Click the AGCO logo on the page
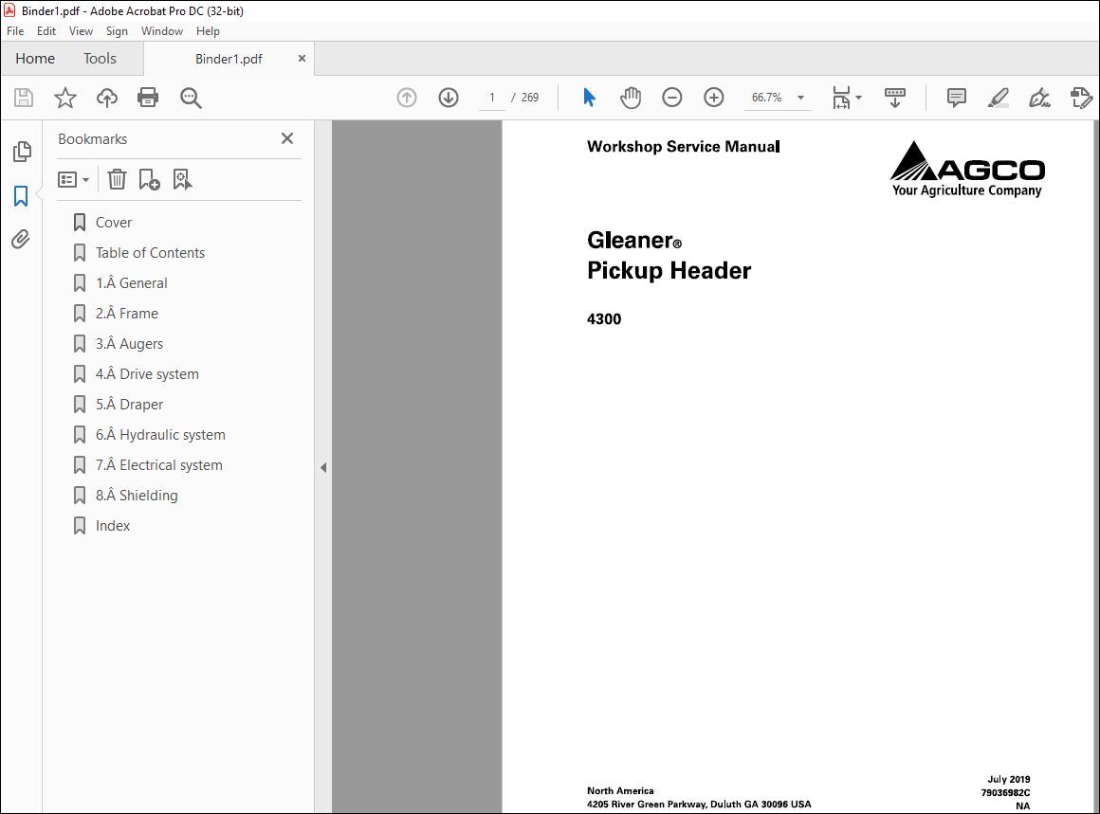 click(966, 169)
